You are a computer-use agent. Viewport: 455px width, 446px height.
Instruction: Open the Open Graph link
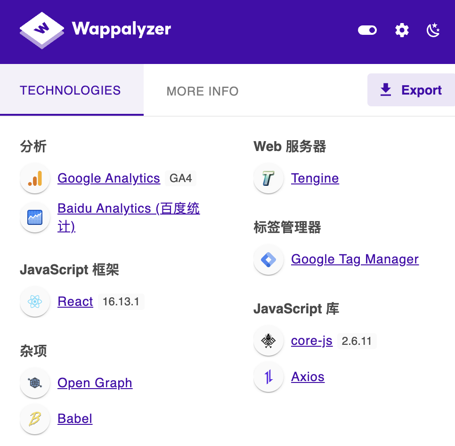click(x=95, y=383)
